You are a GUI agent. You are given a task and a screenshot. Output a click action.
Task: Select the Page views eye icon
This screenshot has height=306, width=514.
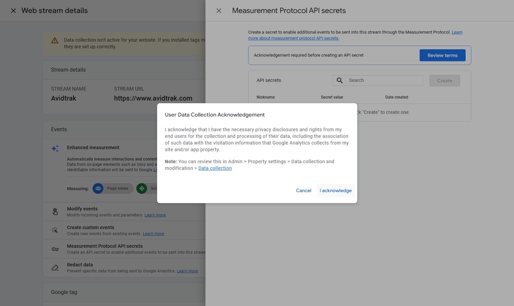point(98,188)
